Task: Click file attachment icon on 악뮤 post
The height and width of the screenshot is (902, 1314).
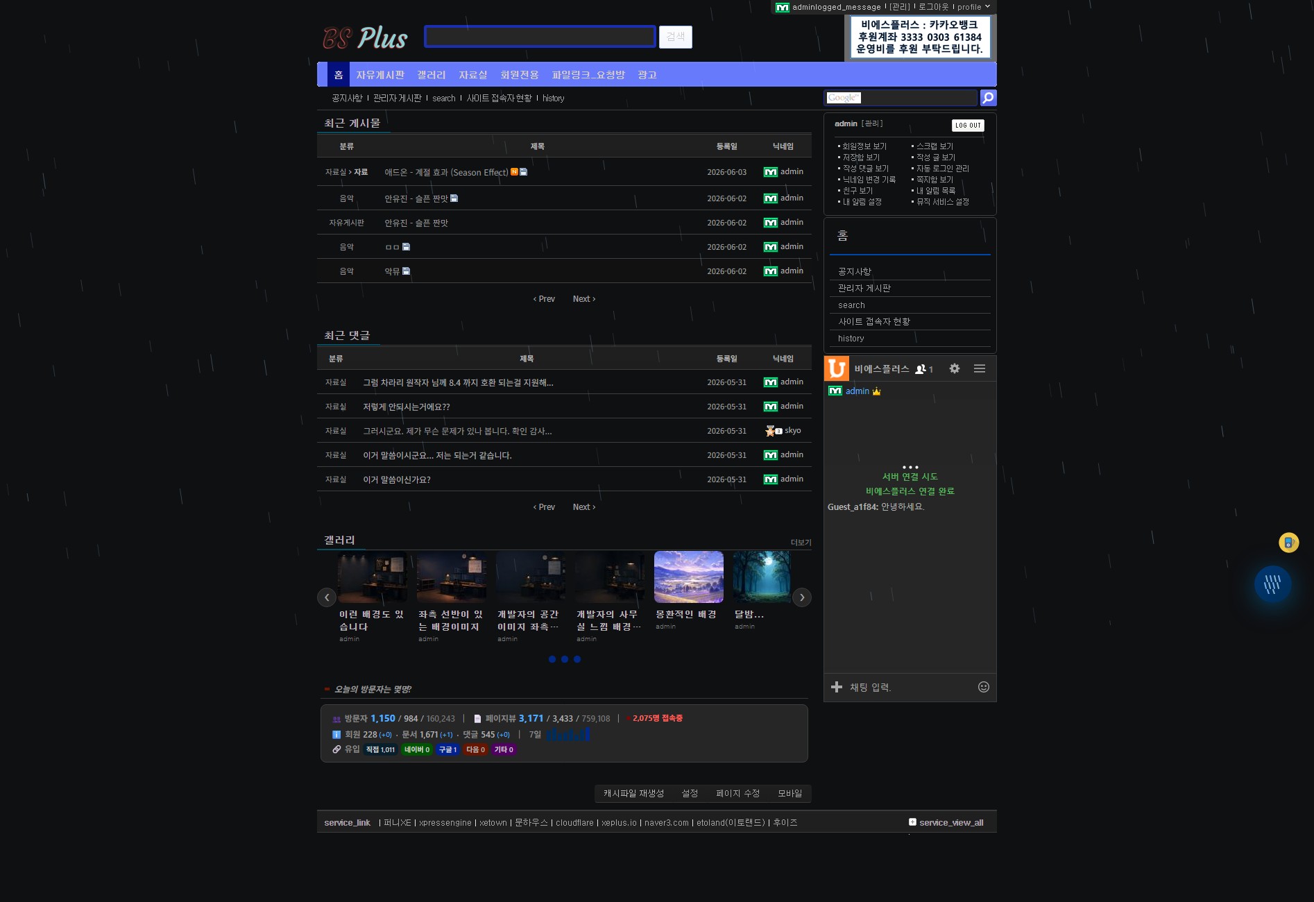Action: tap(407, 271)
